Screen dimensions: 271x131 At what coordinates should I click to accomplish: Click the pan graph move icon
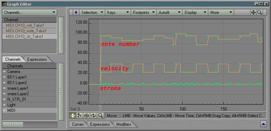253,13
